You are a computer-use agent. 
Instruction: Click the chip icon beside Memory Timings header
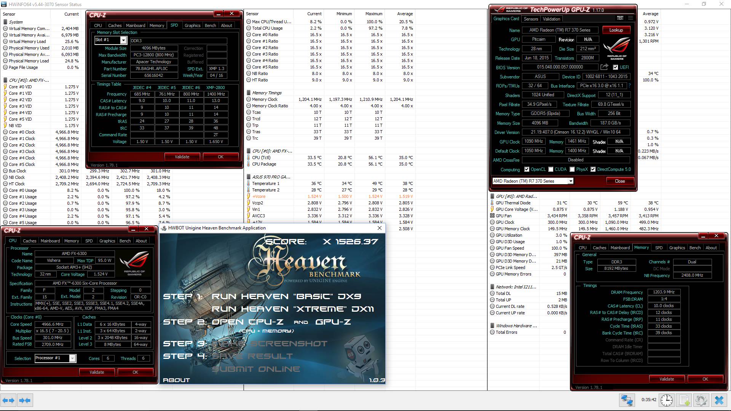click(x=249, y=93)
